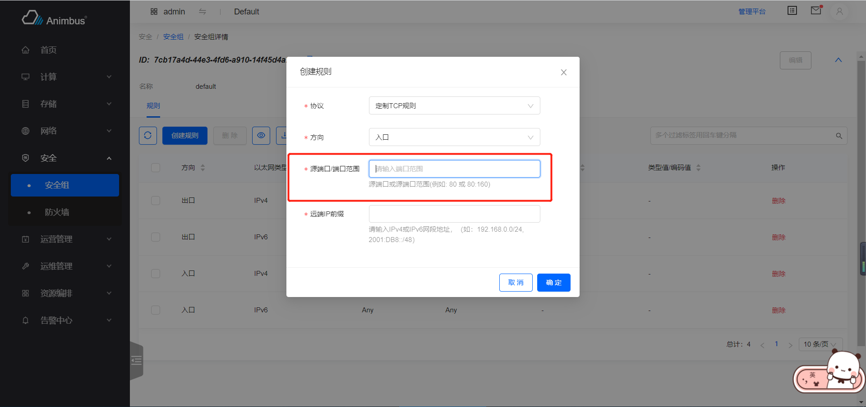The height and width of the screenshot is (407, 866).
Task: Toggle the select-all header checkbox
Action: click(156, 168)
